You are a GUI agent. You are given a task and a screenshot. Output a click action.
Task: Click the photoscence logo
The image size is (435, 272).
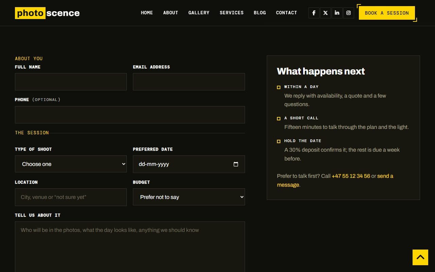tap(47, 13)
